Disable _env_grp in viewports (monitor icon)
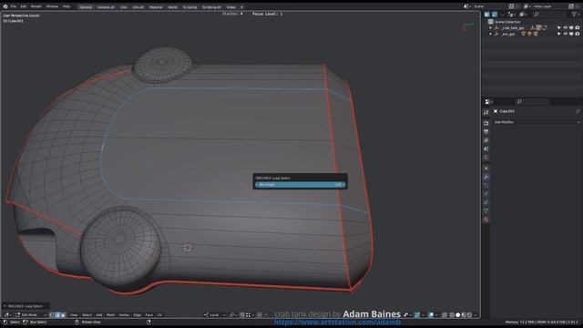This screenshot has width=583, height=328. click(571, 34)
